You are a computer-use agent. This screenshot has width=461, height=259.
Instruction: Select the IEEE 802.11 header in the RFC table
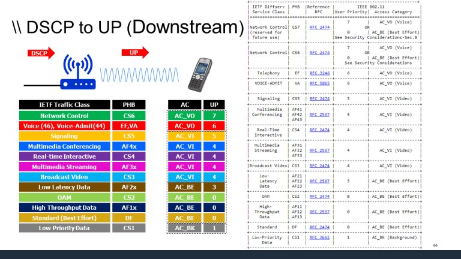[370, 7]
